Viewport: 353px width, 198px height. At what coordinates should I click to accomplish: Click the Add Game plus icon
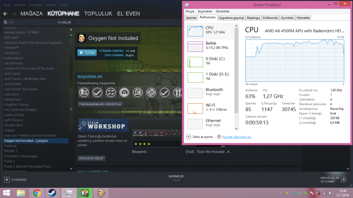[7, 180]
